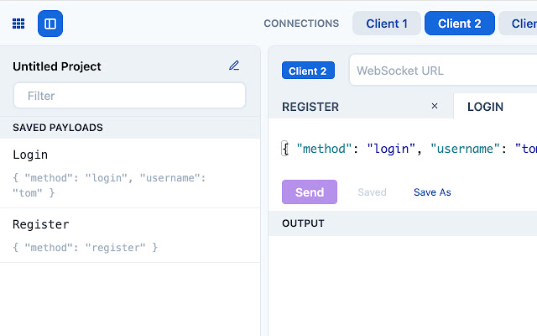Screen dimensions: 537x336
Task: Toggle the sidebar panel icon
Action: pos(50,24)
